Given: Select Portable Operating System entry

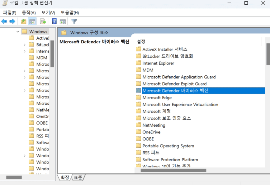Looking at the screenshot, I should click(168, 146).
